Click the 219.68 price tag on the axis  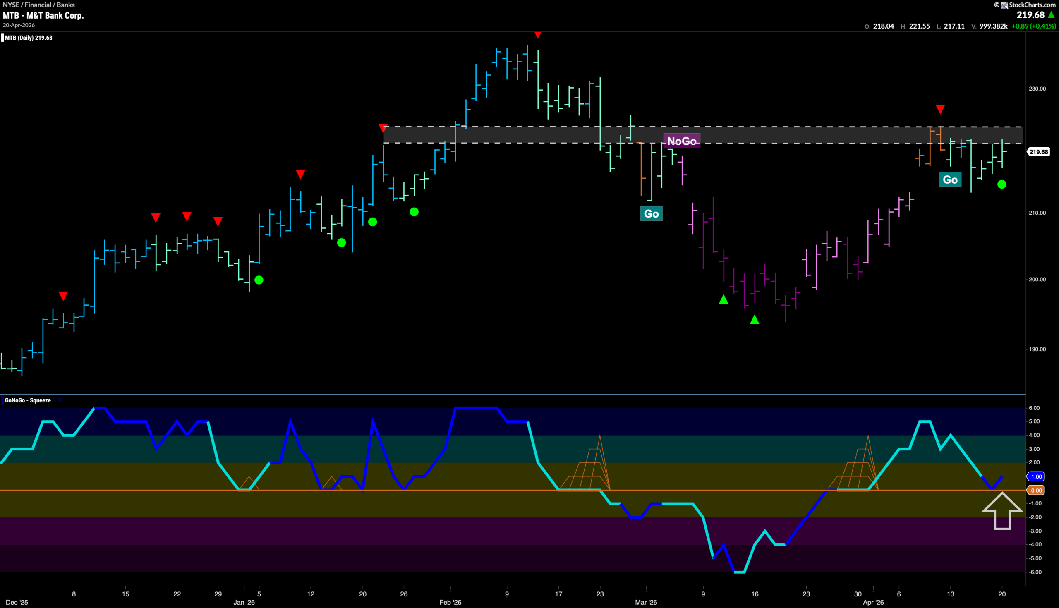1039,151
